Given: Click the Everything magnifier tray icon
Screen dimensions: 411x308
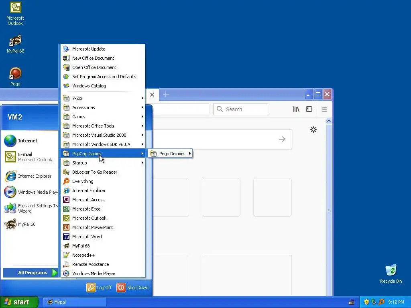Looking at the screenshot, I should pos(381,302).
